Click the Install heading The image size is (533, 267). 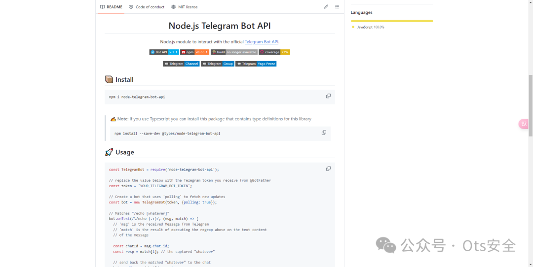coord(124,80)
